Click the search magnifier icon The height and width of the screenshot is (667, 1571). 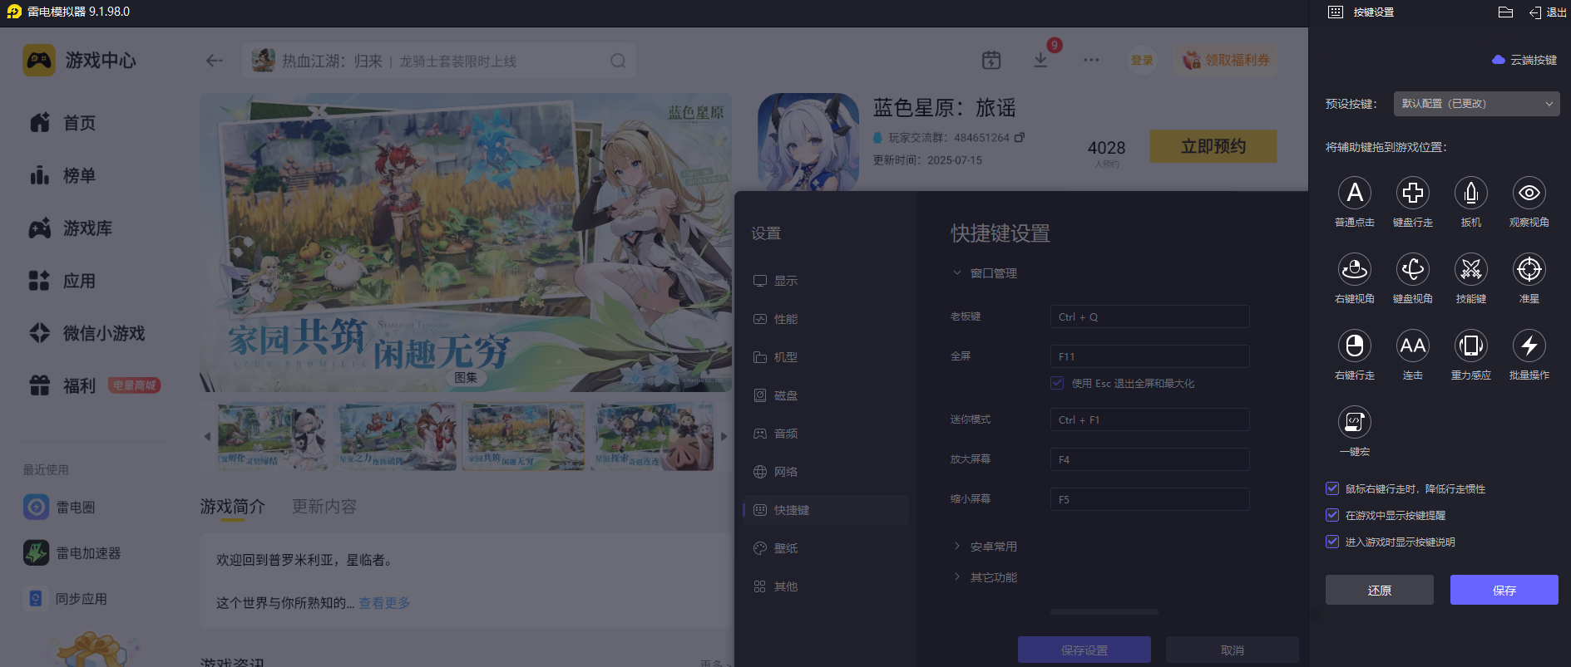click(x=618, y=61)
